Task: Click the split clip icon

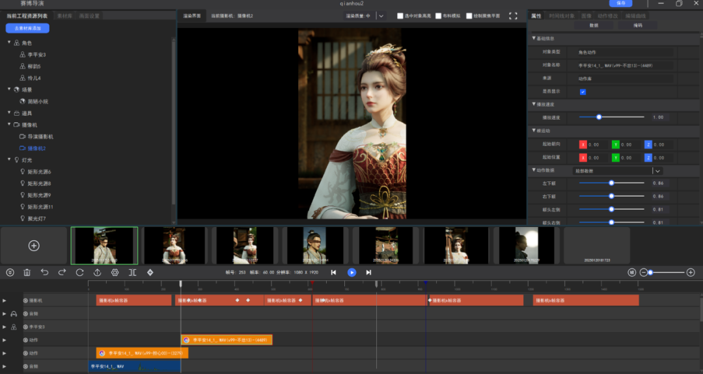Action: (x=132, y=273)
